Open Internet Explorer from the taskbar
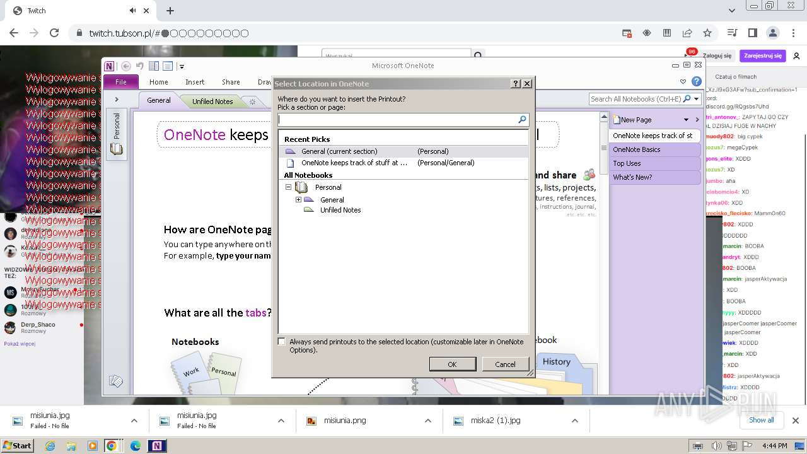 coord(50,446)
